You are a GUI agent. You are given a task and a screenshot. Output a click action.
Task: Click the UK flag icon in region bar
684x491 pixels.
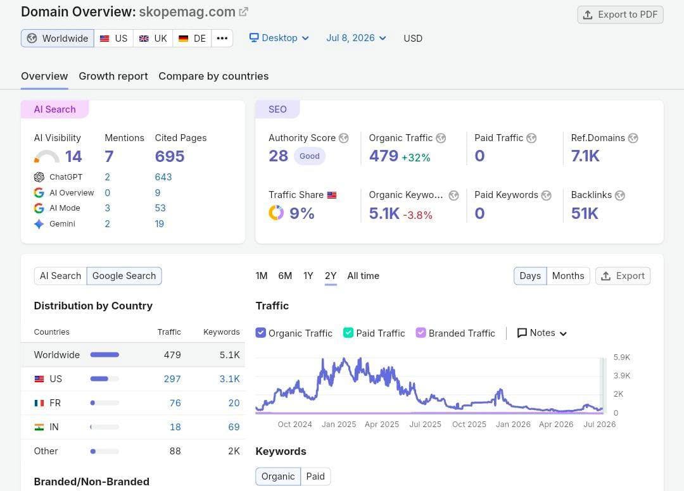[144, 39]
